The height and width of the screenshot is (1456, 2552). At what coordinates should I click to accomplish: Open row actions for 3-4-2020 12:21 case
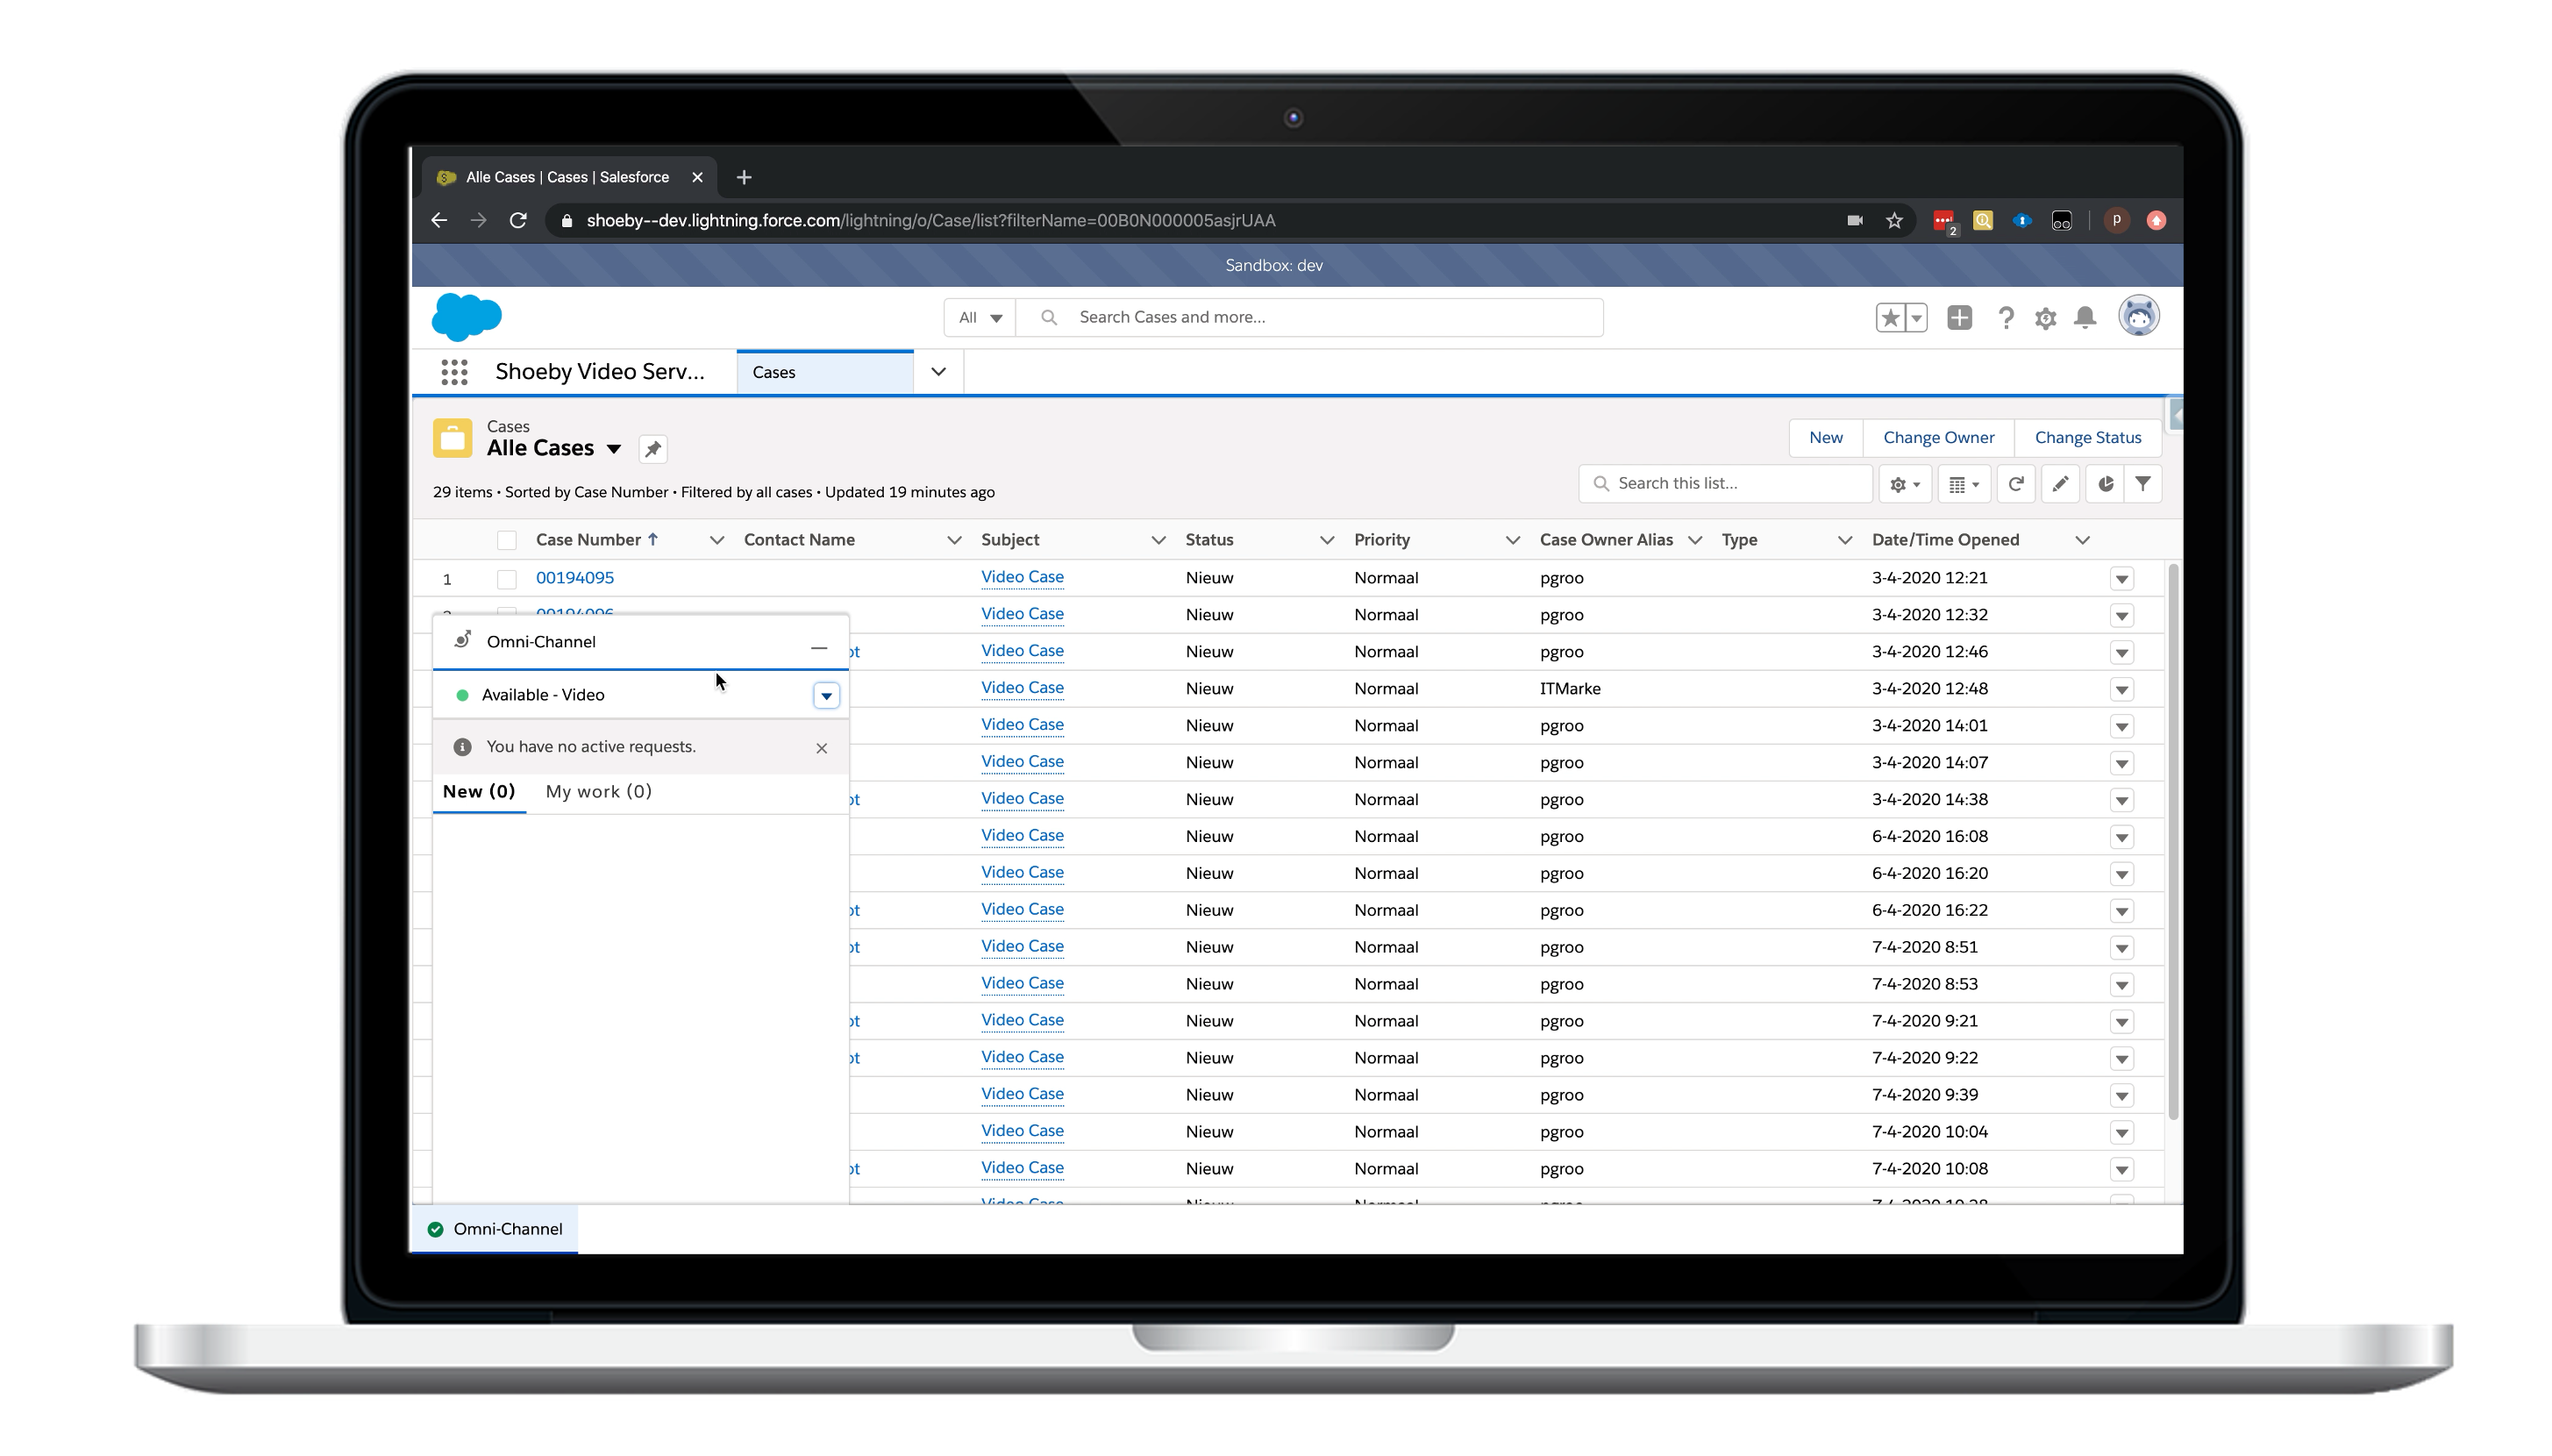tap(2121, 579)
